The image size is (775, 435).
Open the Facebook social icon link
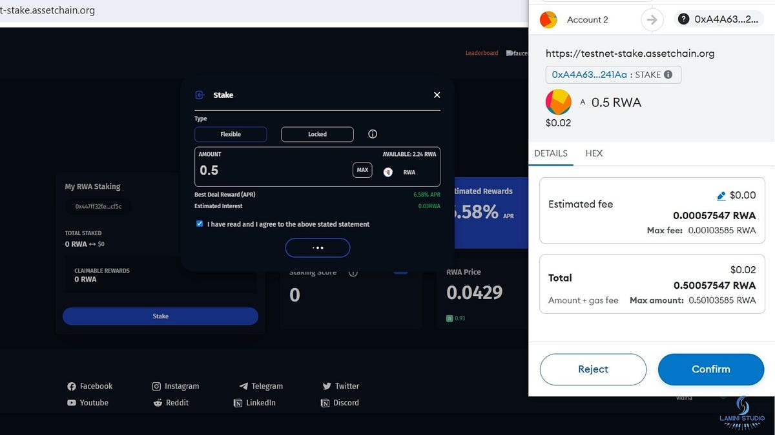pos(72,386)
